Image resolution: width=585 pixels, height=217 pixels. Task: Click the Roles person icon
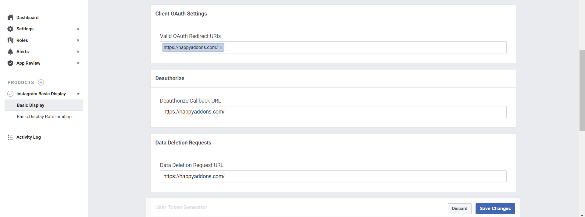pos(10,40)
